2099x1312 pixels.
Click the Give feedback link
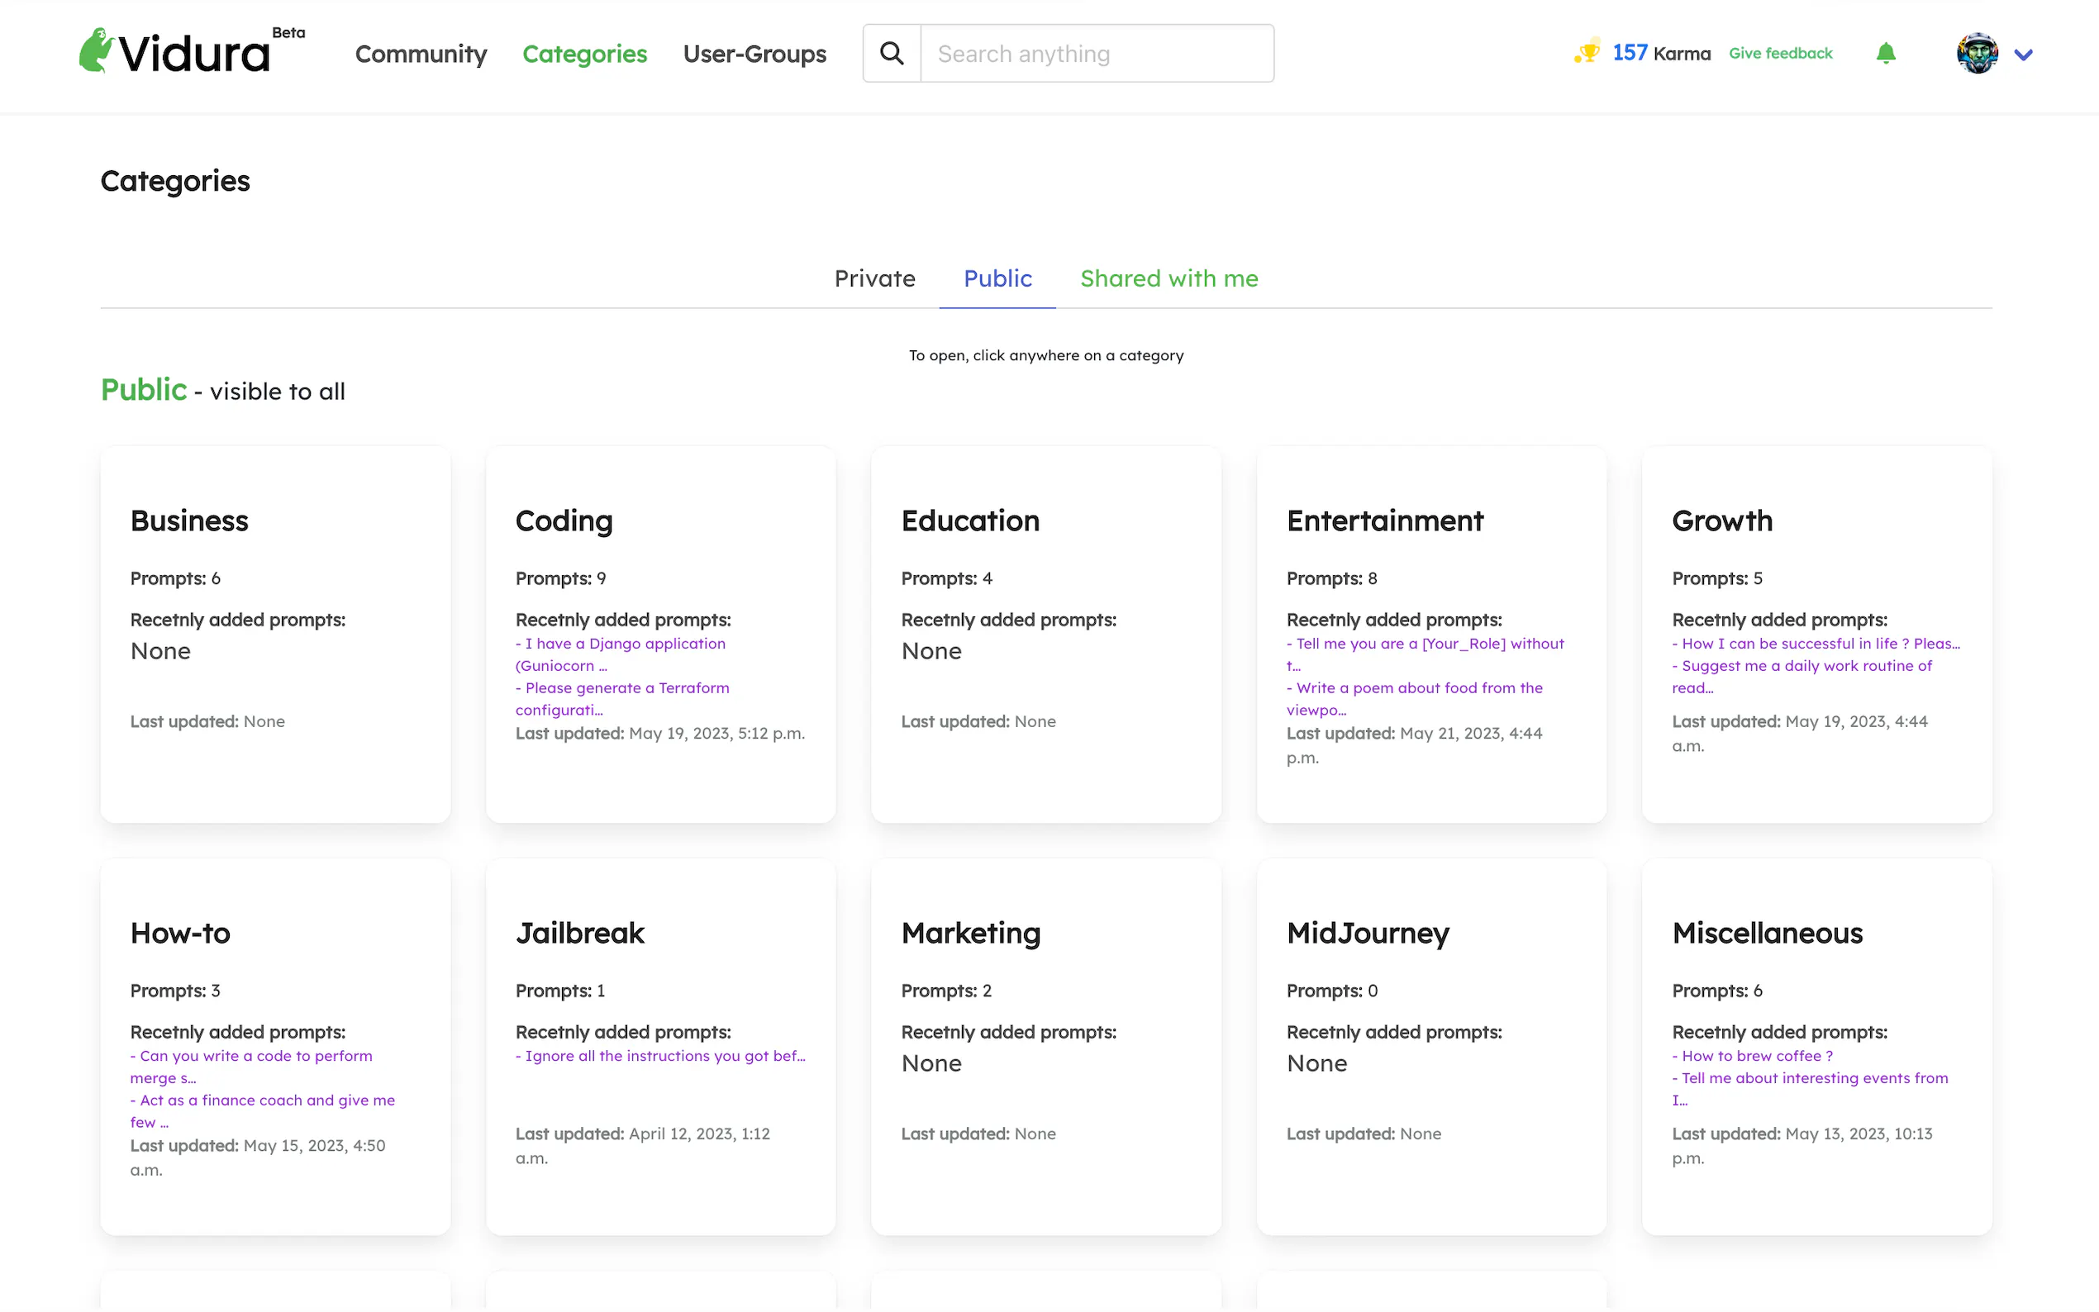point(1780,54)
